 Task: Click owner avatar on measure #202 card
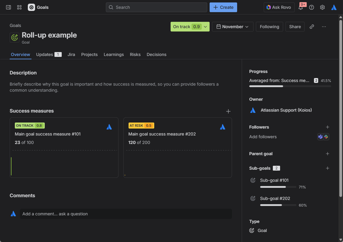222,127
